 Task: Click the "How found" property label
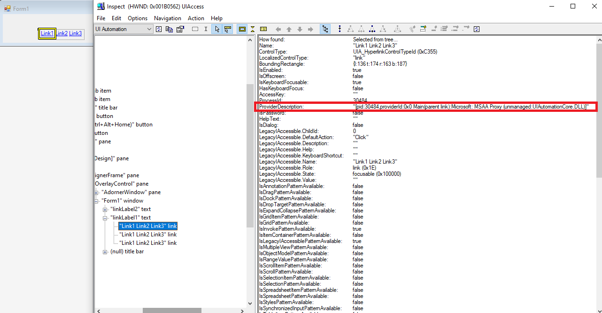tap(272, 39)
